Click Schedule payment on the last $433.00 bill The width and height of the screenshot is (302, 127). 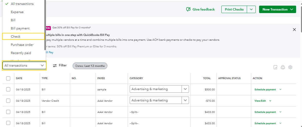pos(265,123)
